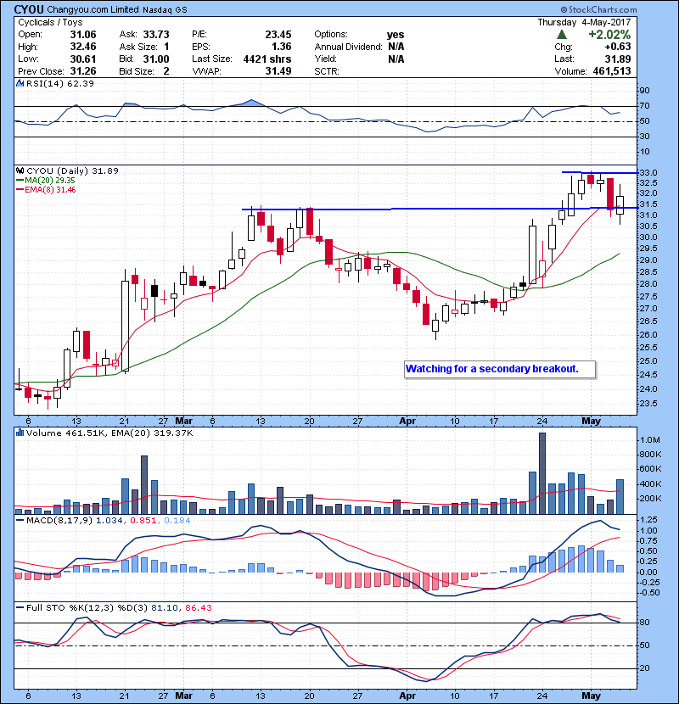Click the Changyou.com Limited company name

pos(93,10)
